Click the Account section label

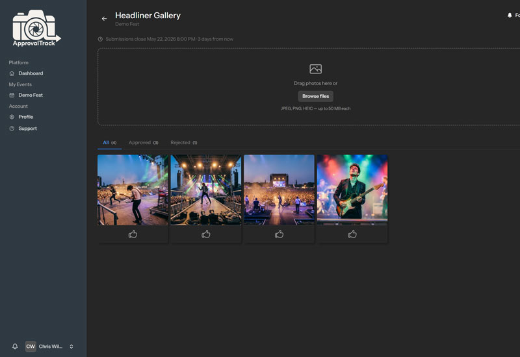(x=18, y=106)
